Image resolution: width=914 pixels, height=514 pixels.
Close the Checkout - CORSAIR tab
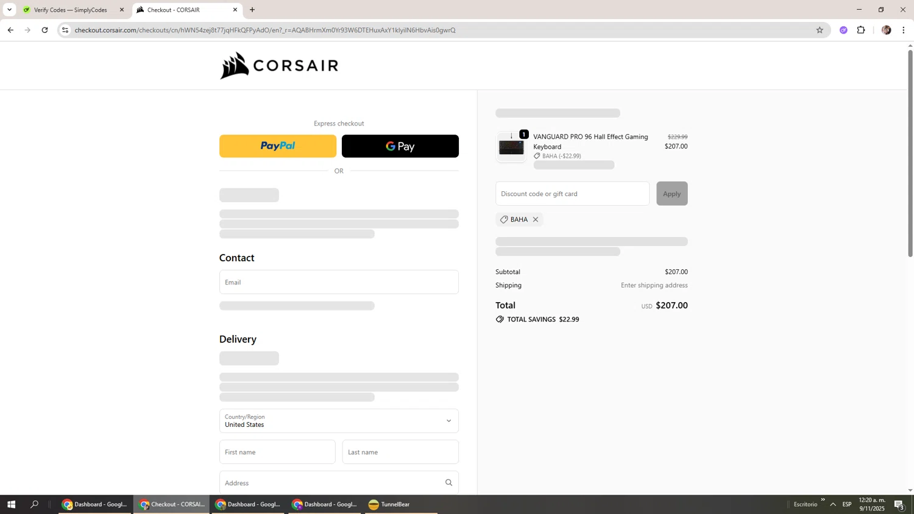pos(235,10)
